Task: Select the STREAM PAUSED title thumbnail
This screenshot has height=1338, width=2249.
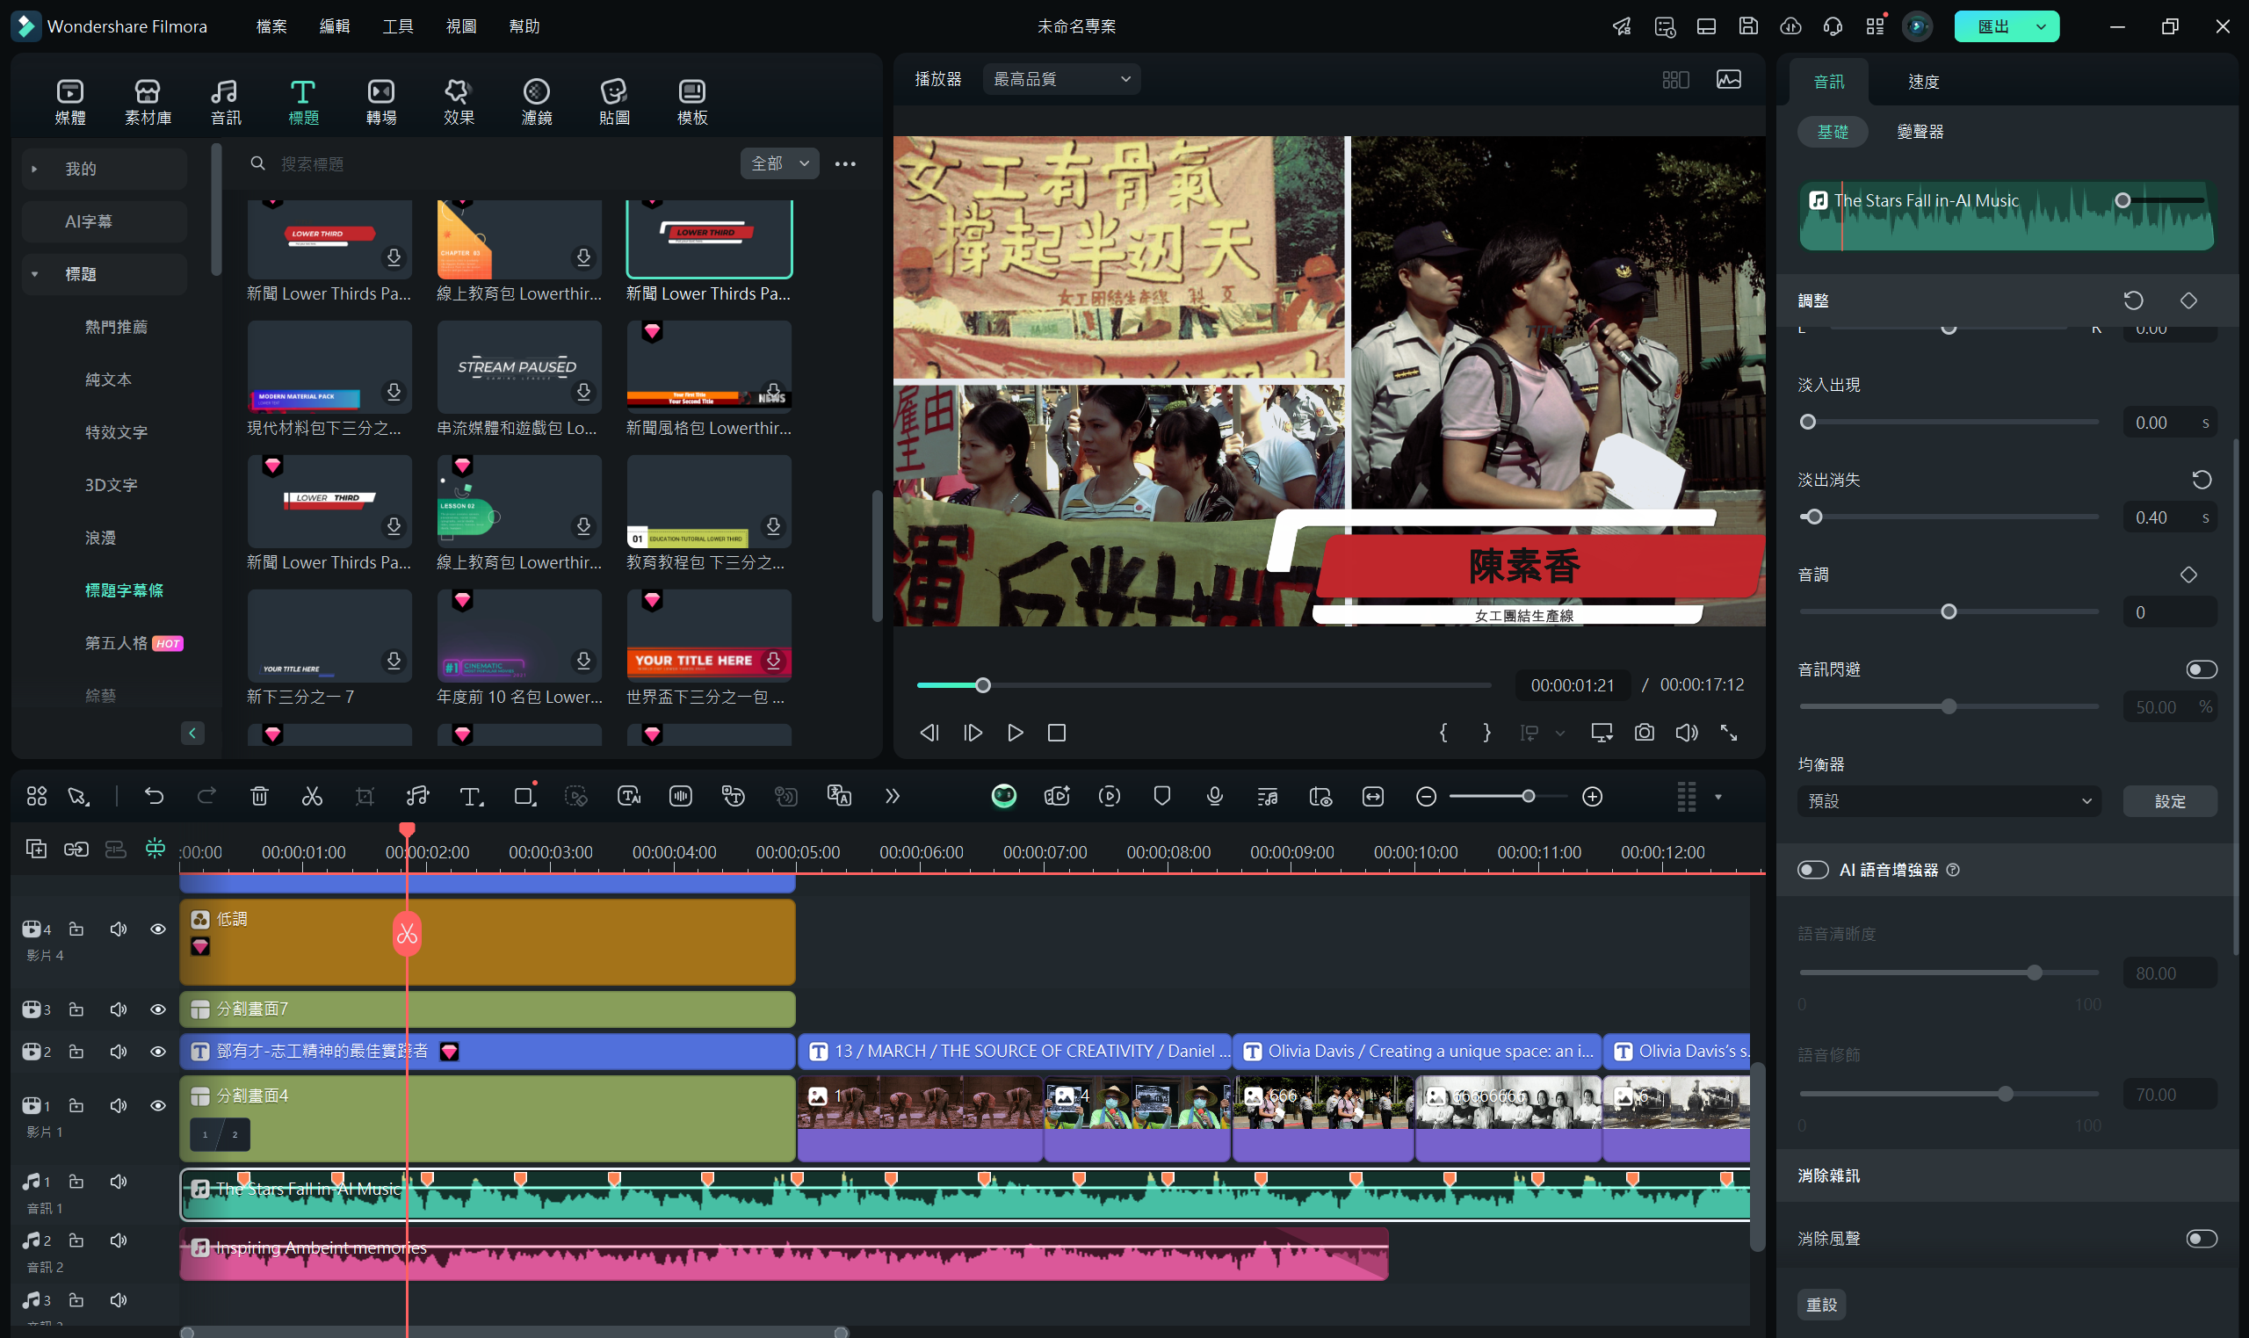Action: [x=518, y=367]
